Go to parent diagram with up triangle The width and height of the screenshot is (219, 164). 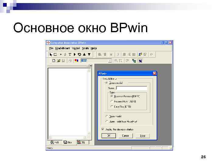84,54
